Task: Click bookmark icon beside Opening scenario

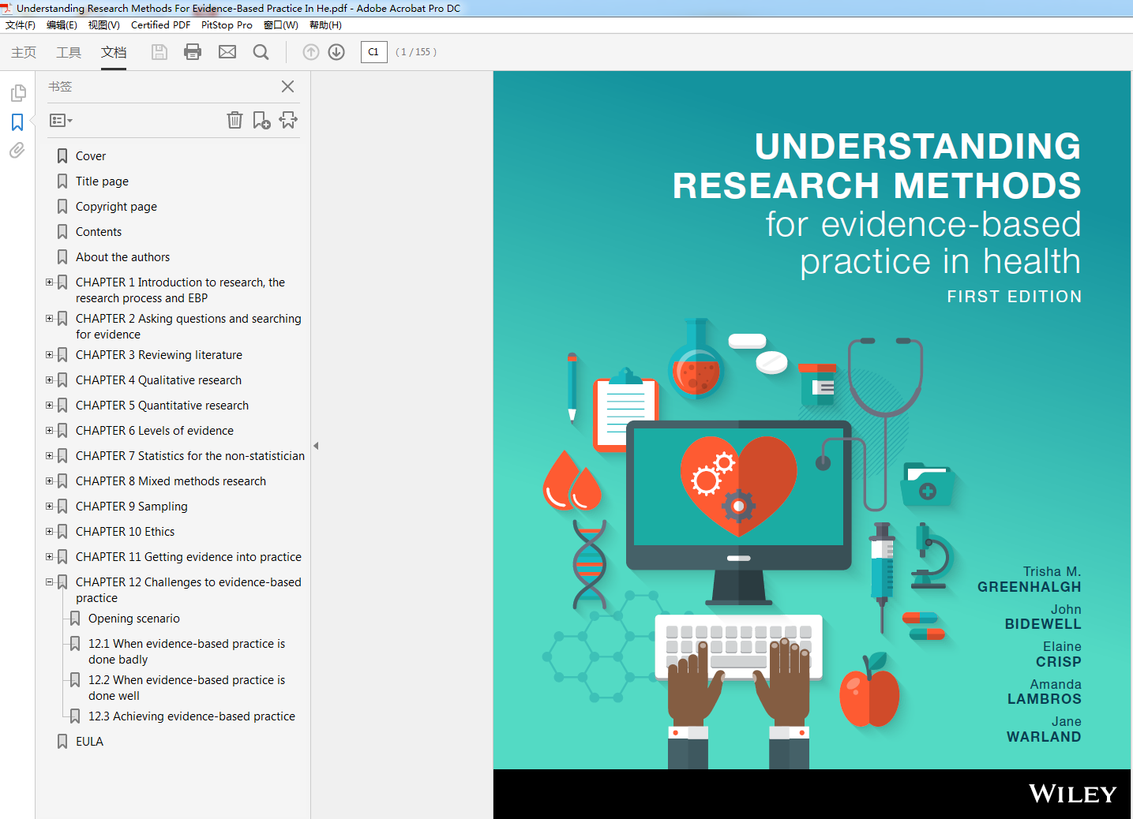Action: 75,619
